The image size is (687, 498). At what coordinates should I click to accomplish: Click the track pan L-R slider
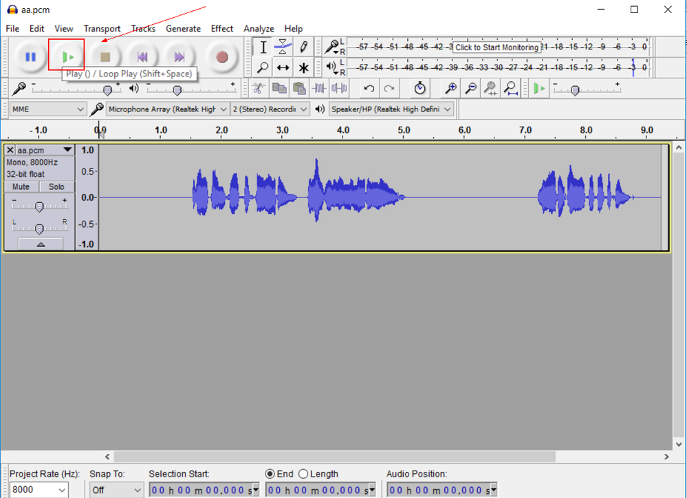(x=39, y=228)
